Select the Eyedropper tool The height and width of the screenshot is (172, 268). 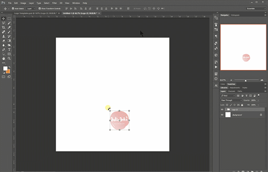tap(9, 27)
